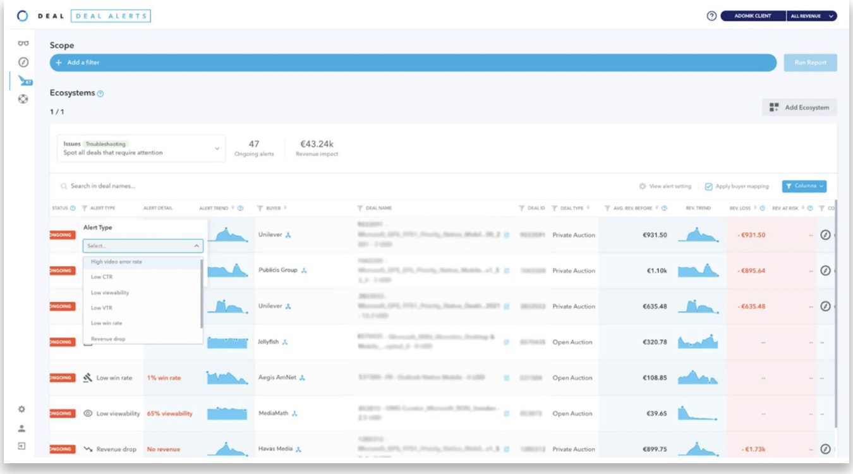Click copy icon next to Aegis AmNet deal name

coord(506,378)
